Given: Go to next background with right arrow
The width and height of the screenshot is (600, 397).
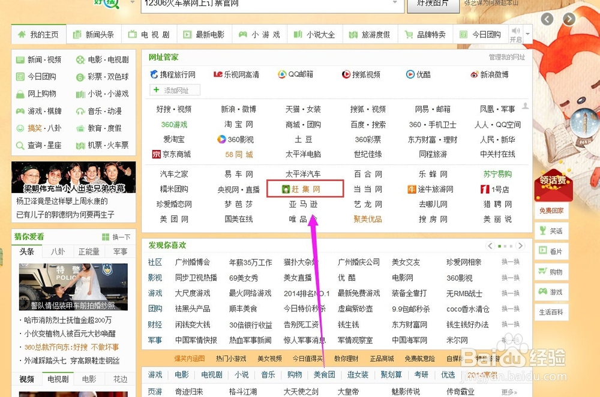Looking at the screenshot, I should point(569,19).
